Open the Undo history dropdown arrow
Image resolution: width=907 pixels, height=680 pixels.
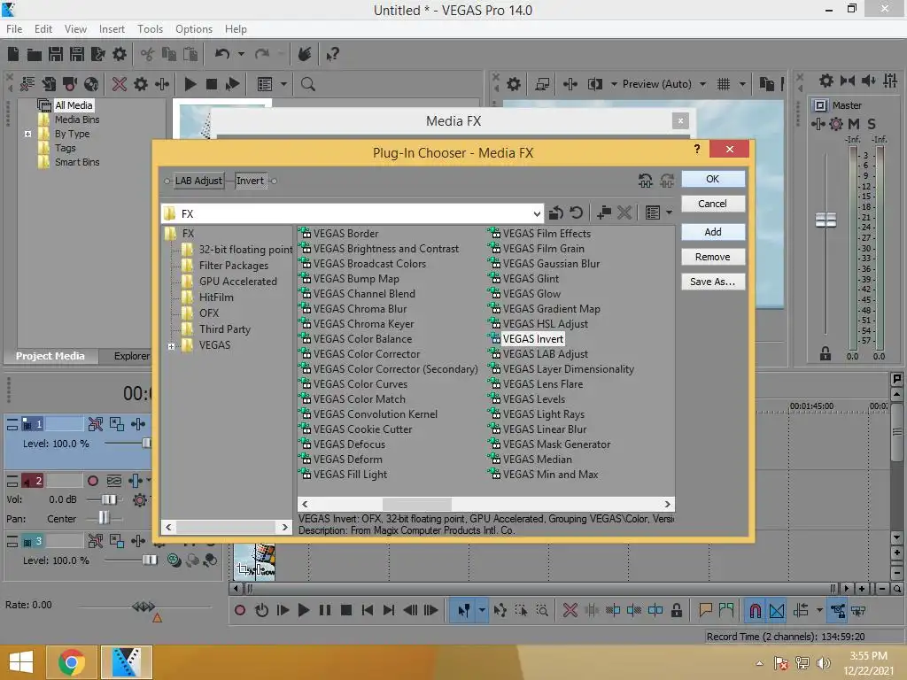pos(241,54)
